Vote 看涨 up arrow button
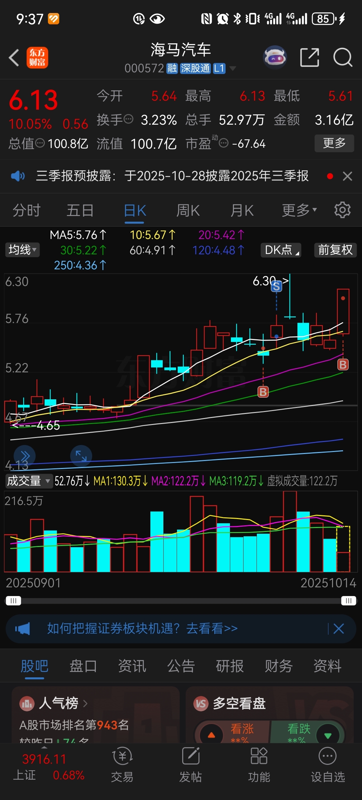The width and height of the screenshot is (362, 800). (x=211, y=735)
